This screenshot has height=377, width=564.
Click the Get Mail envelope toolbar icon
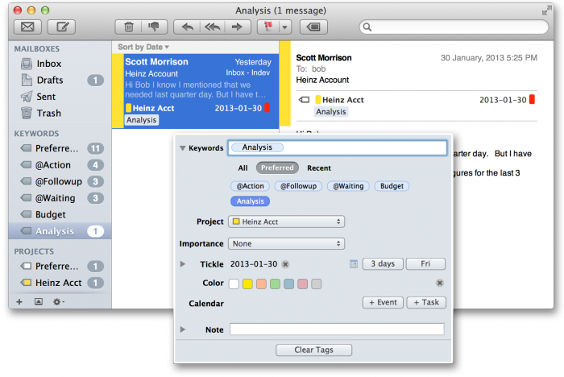pos(27,27)
